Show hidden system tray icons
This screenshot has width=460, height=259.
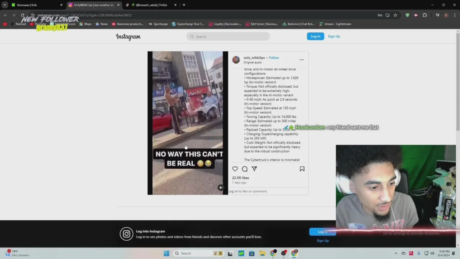point(396,253)
